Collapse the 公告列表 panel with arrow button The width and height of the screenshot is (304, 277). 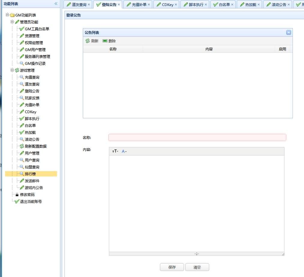tap(288, 32)
